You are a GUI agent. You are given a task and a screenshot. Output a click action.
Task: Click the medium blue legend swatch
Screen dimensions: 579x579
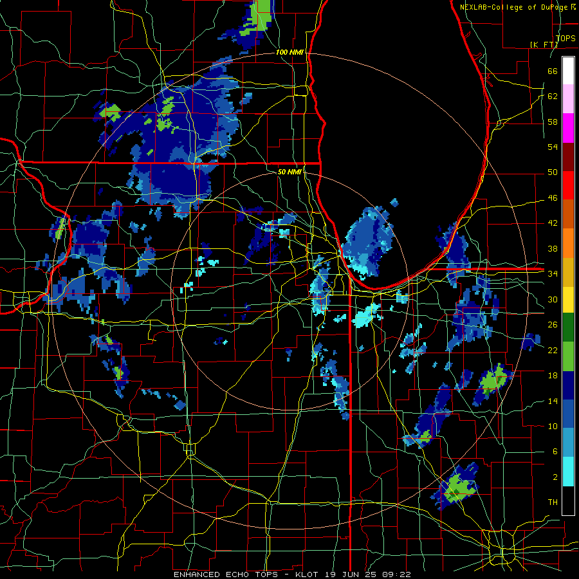click(568, 414)
